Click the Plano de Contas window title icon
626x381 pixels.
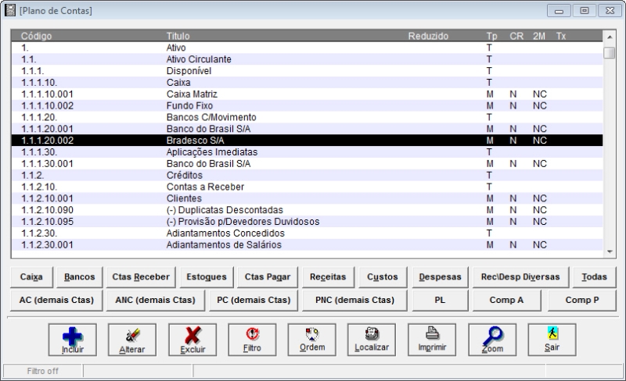(10, 10)
